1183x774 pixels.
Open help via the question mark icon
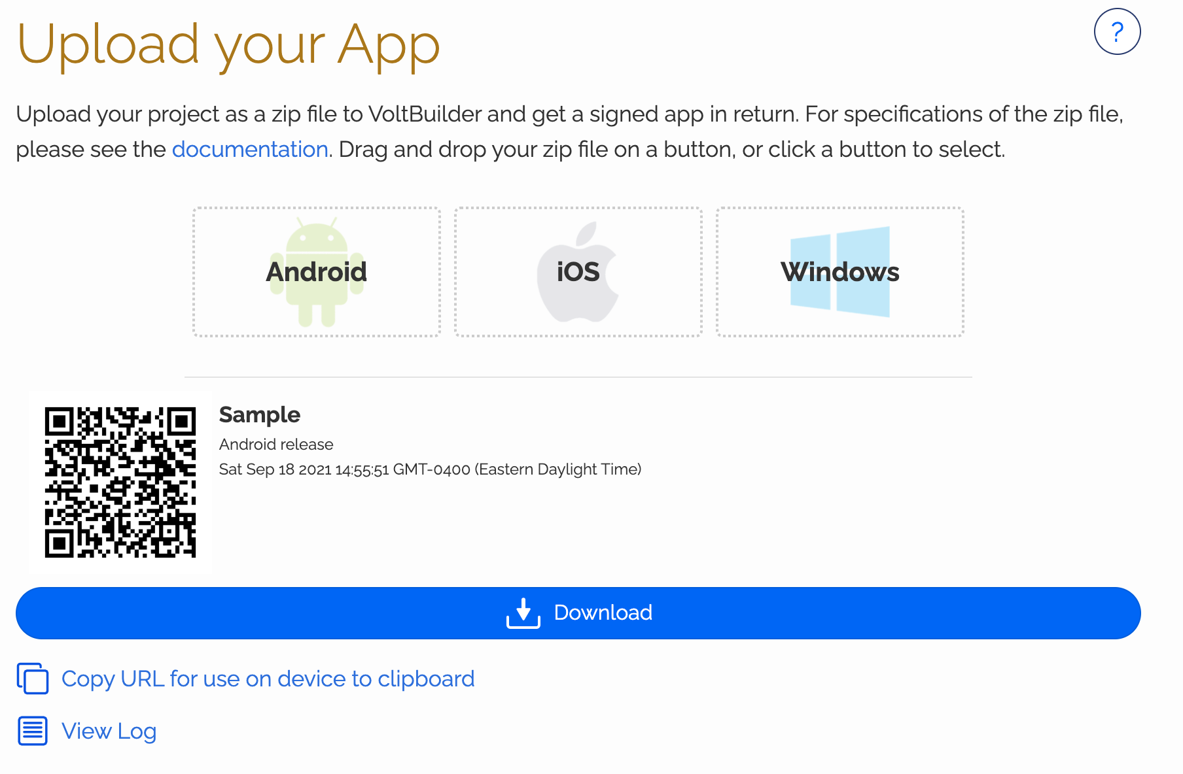[1117, 31]
